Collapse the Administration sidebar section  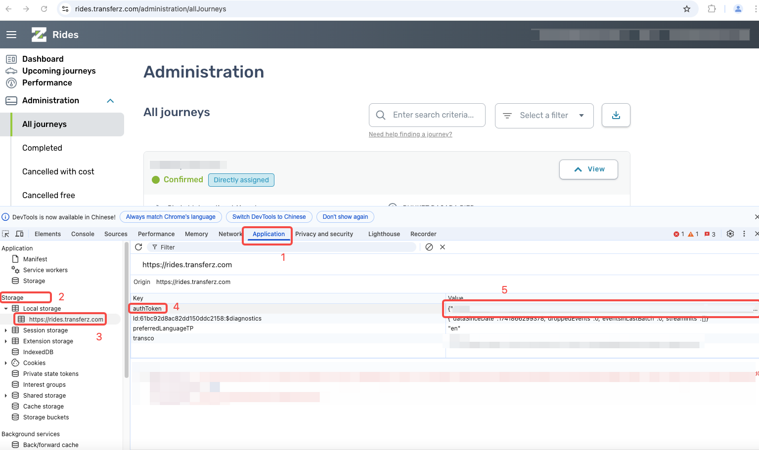110,101
